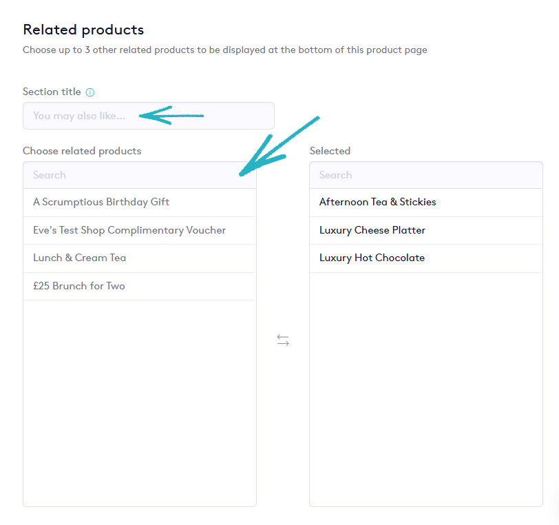This screenshot has height=525, width=559.
Task: Click Luxury Hot Chocolate in Selected list
Action: click(372, 258)
